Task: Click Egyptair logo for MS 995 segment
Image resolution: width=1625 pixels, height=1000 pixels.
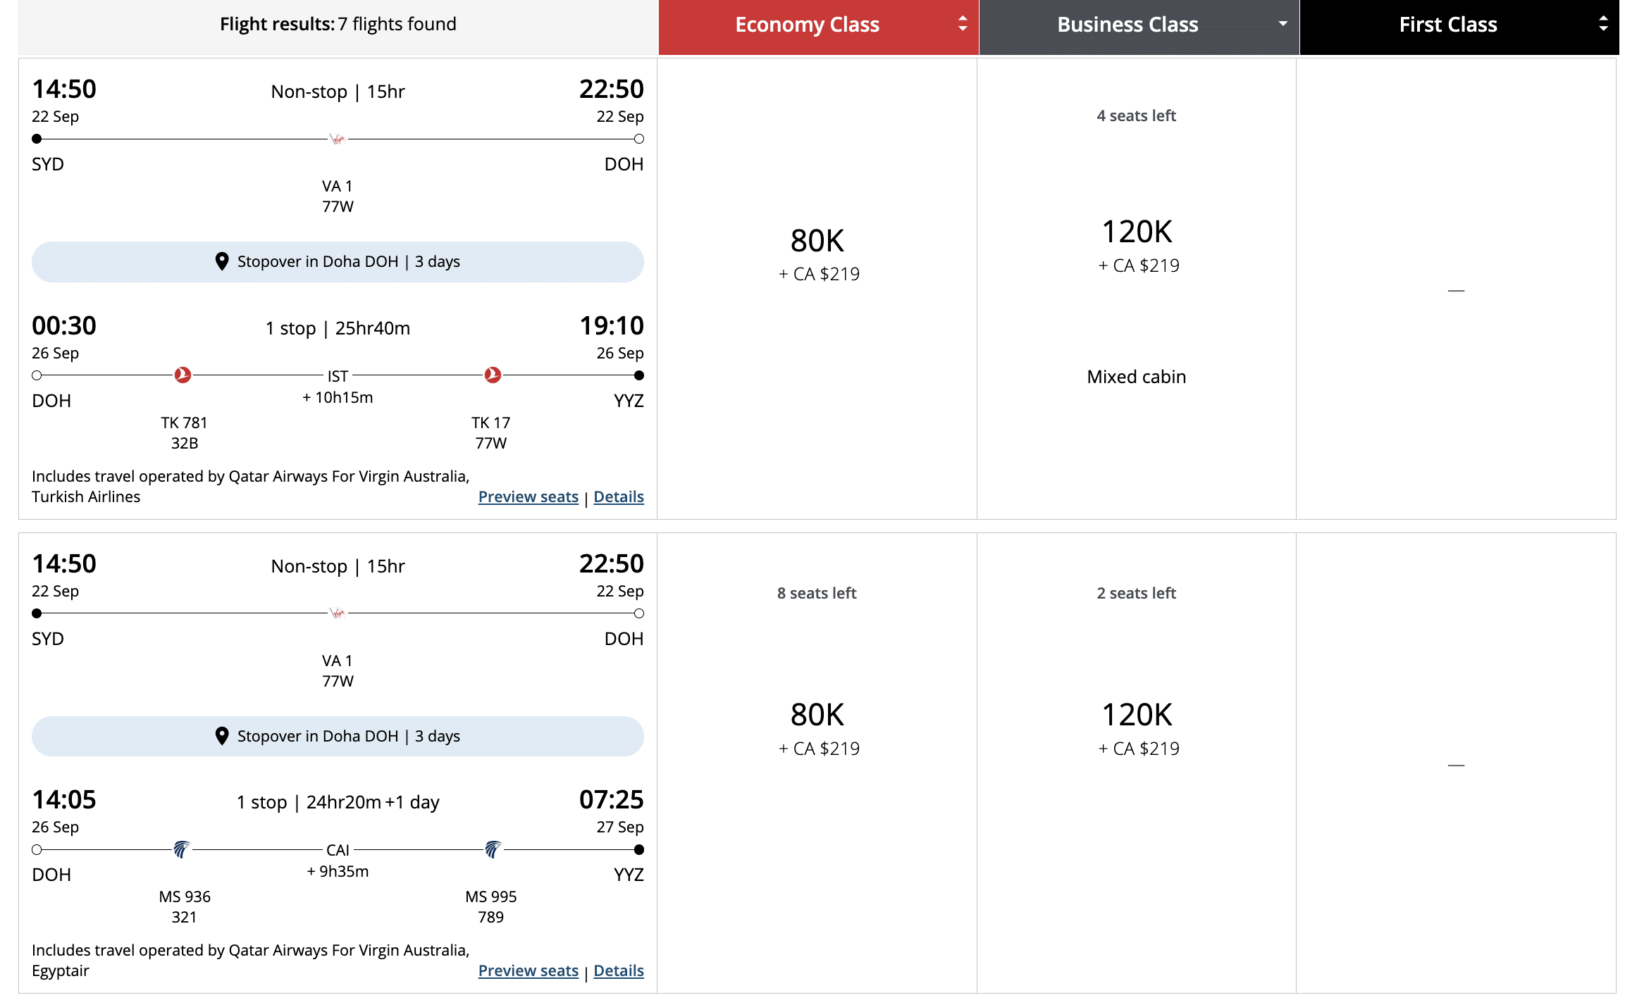Action: 493,849
